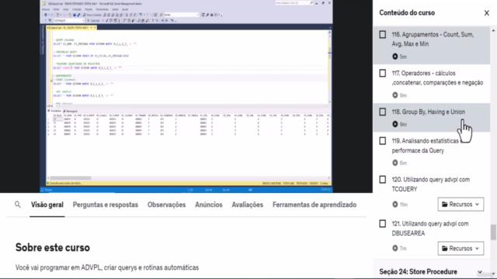
Task: Open the Perguntas e respostas tab
Action: click(106, 205)
